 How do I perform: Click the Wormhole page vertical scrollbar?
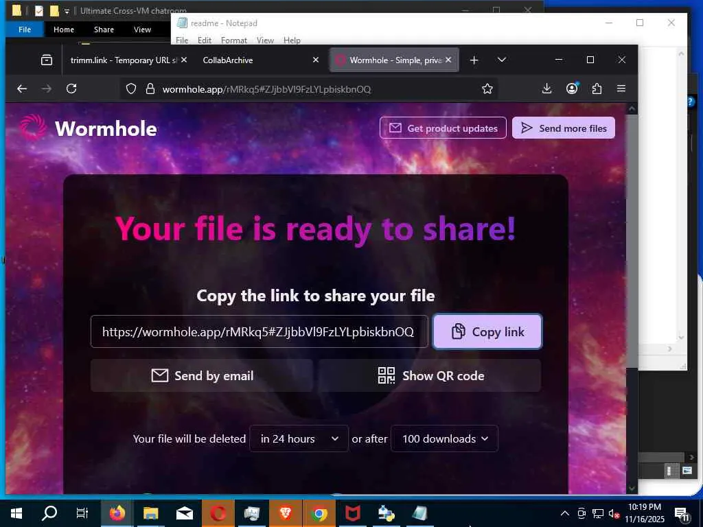pos(632,242)
